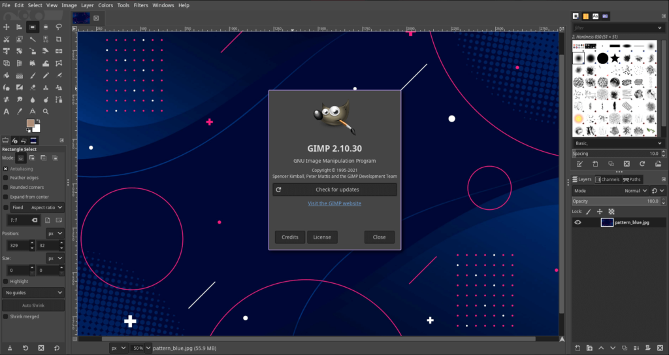This screenshot has height=355, width=669.
Task: Select the Ellipse Select tool
Action: 46,27
